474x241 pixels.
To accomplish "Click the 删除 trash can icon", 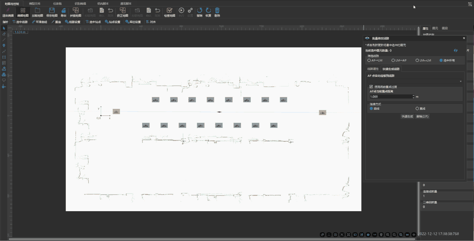I will 217,11.
